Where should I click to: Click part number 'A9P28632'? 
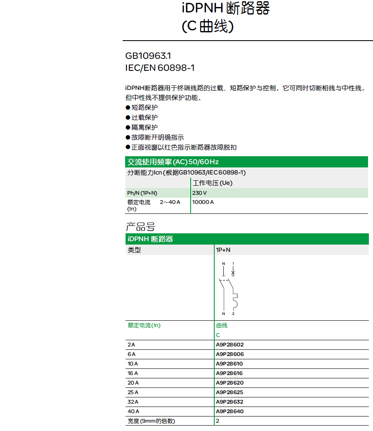(x=230, y=402)
